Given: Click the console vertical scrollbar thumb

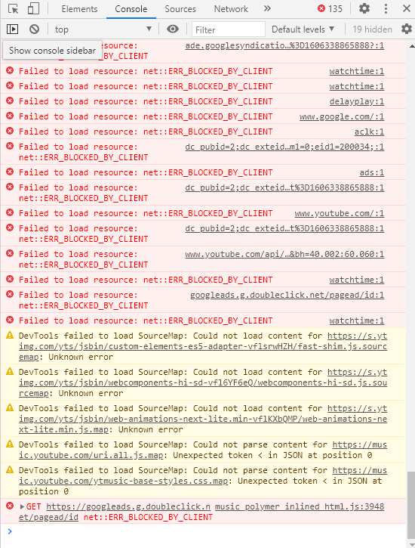Looking at the screenshot, I should click(411, 506).
